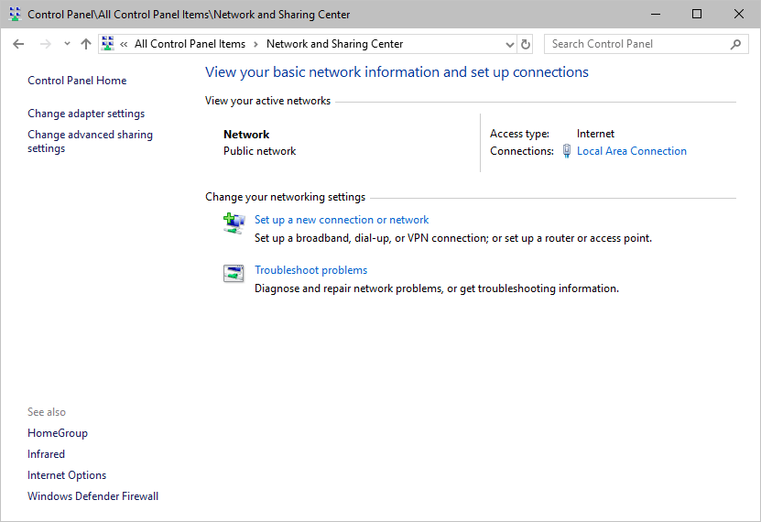Click the new connection setup icon

tap(234, 223)
